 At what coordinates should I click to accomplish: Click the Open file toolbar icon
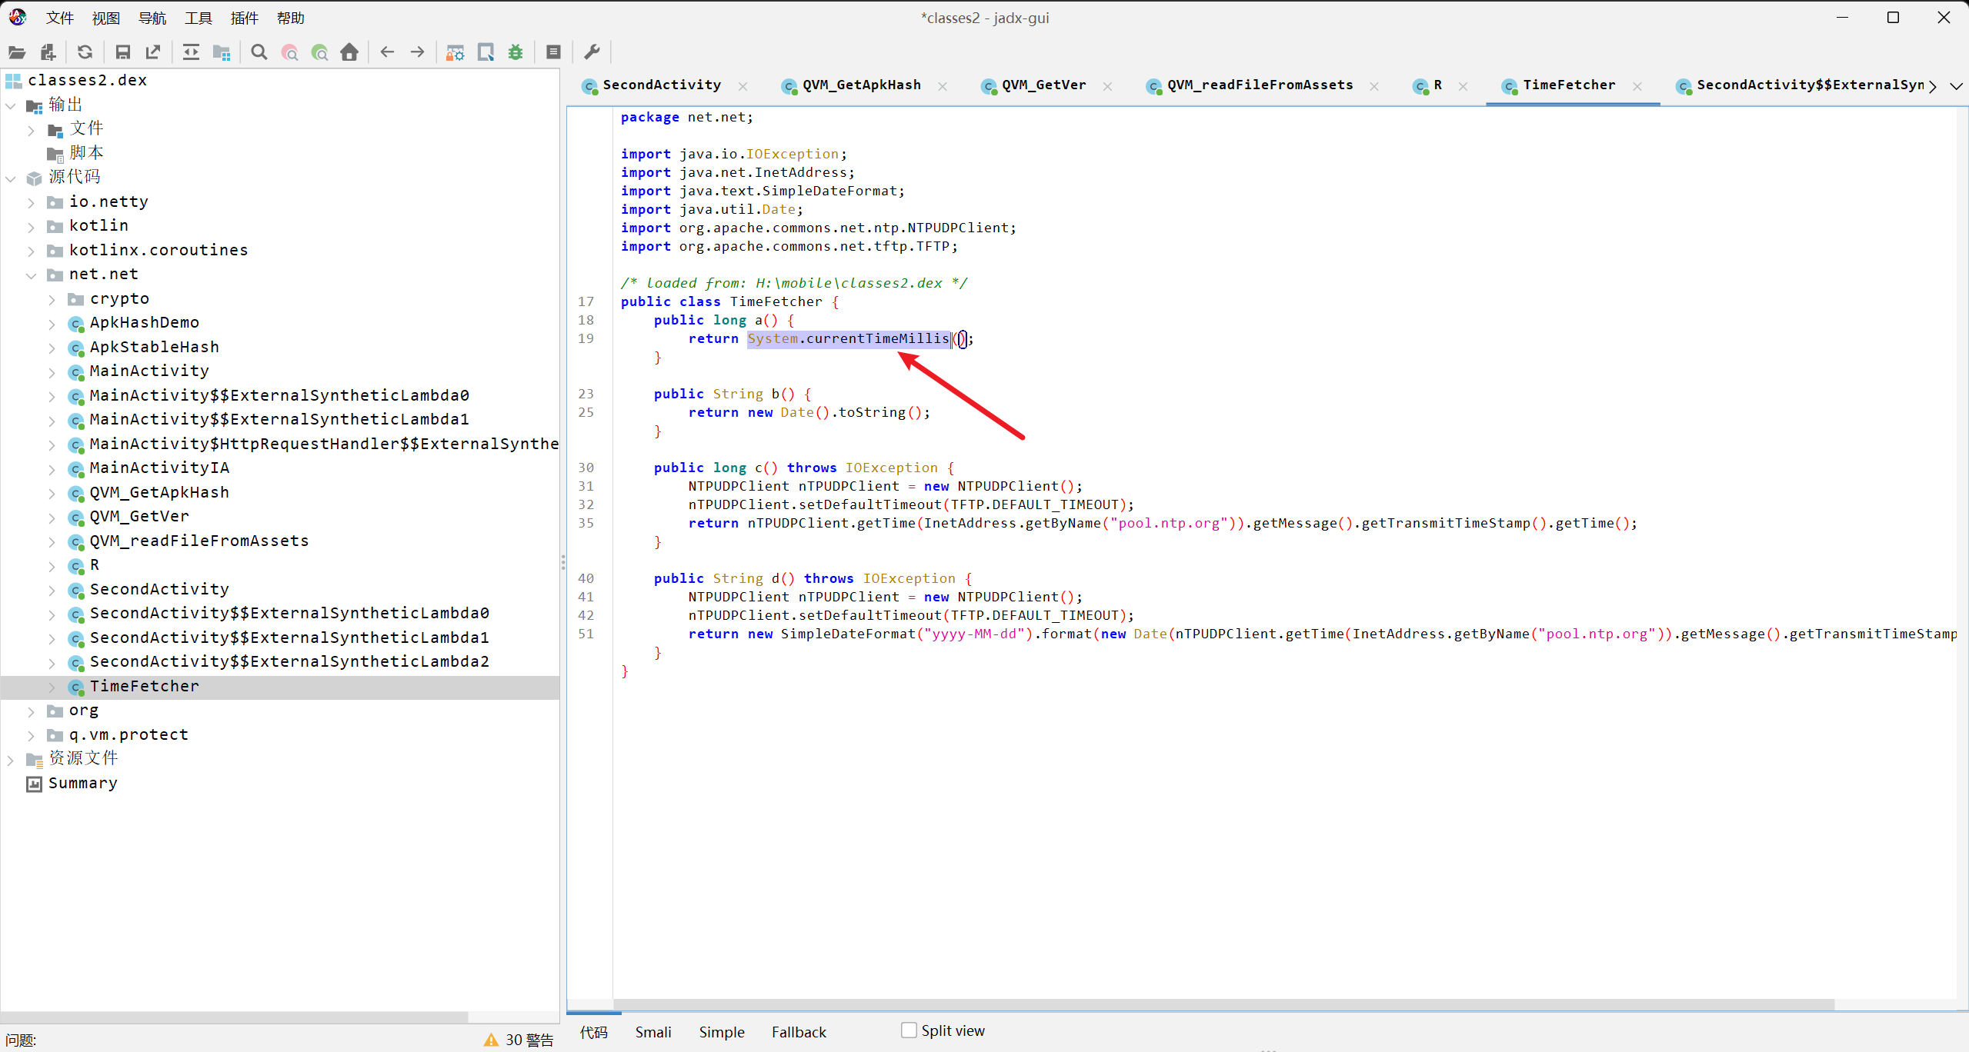click(17, 52)
